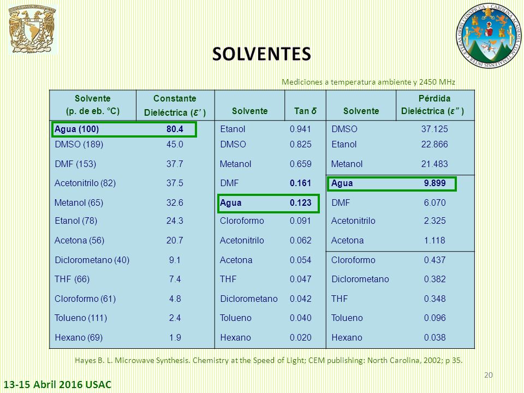This screenshot has width=524, height=393.
Task: Select the 0.123 Tan δ value for Agua
Action: coord(300,203)
